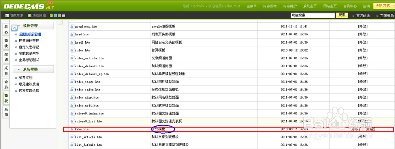Open 主菜单 in the top navigation
This screenshot has height=149, width=395.
point(251,6)
